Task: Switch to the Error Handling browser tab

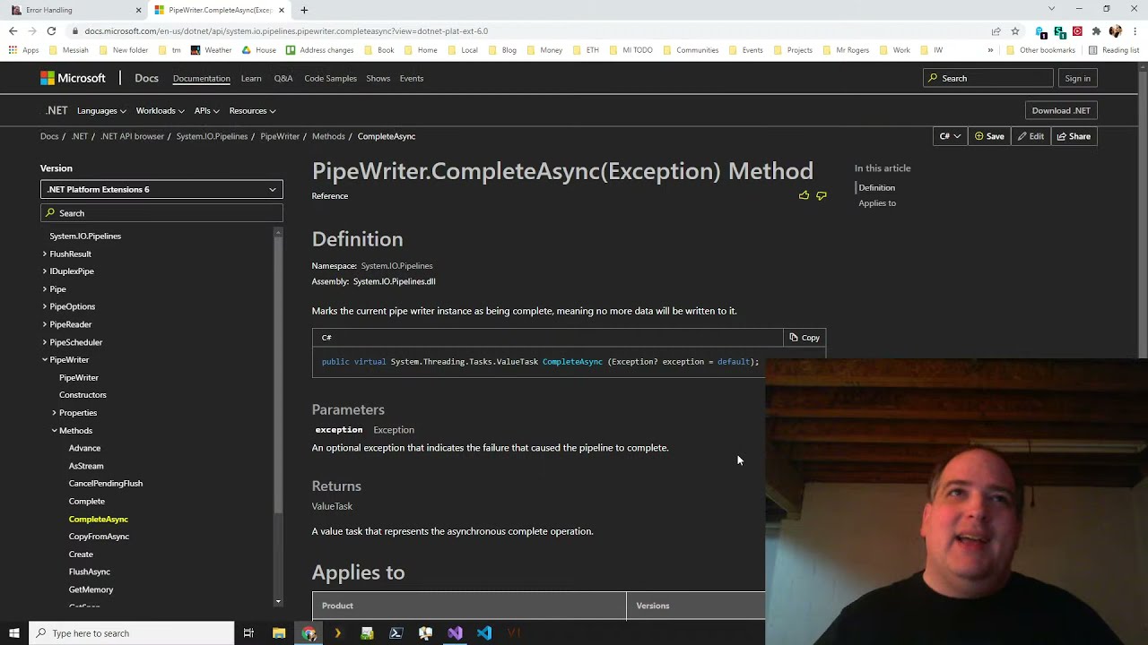Action: [74, 10]
